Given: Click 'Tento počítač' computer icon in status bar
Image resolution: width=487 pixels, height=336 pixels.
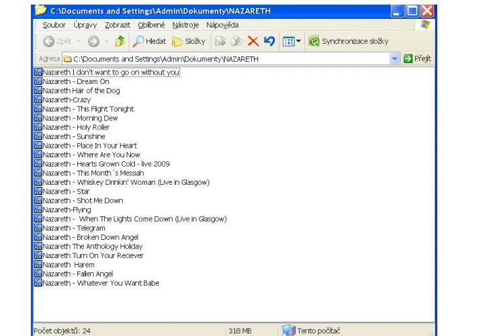Looking at the screenshot, I should pyautogui.click(x=288, y=331).
